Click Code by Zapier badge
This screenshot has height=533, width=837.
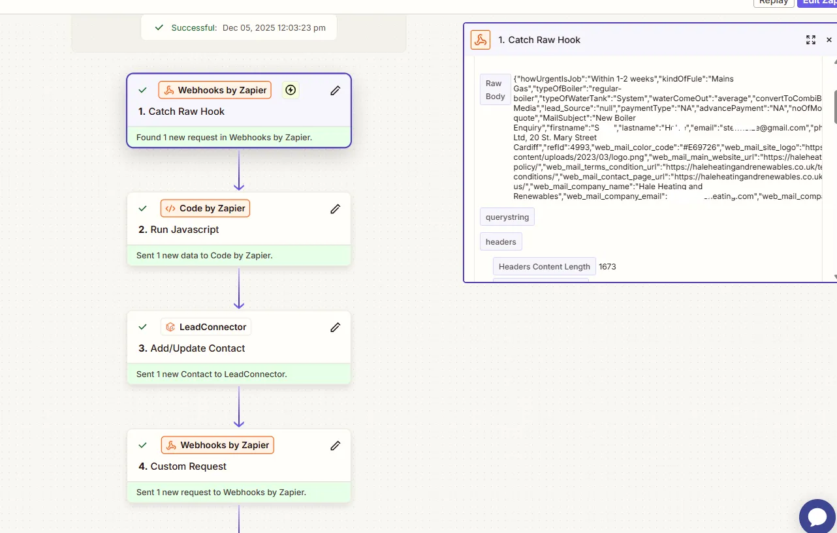(205, 208)
